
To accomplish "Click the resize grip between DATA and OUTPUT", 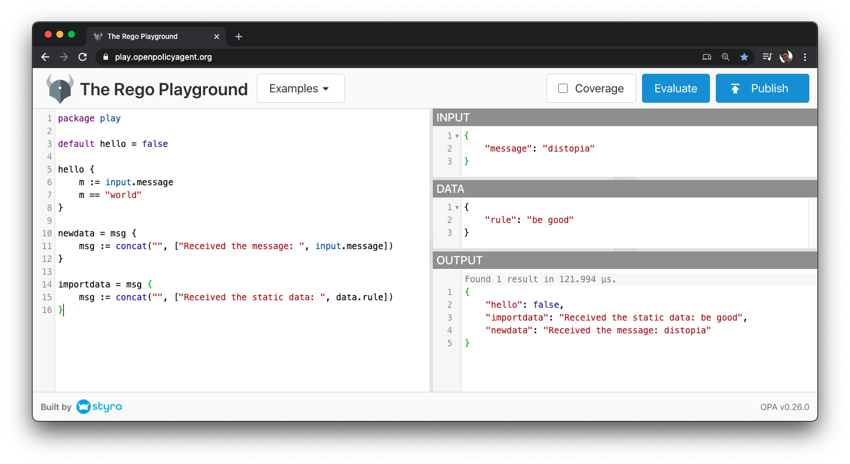I will (x=625, y=250).
